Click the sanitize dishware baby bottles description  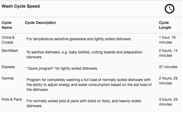coord(84,54)
